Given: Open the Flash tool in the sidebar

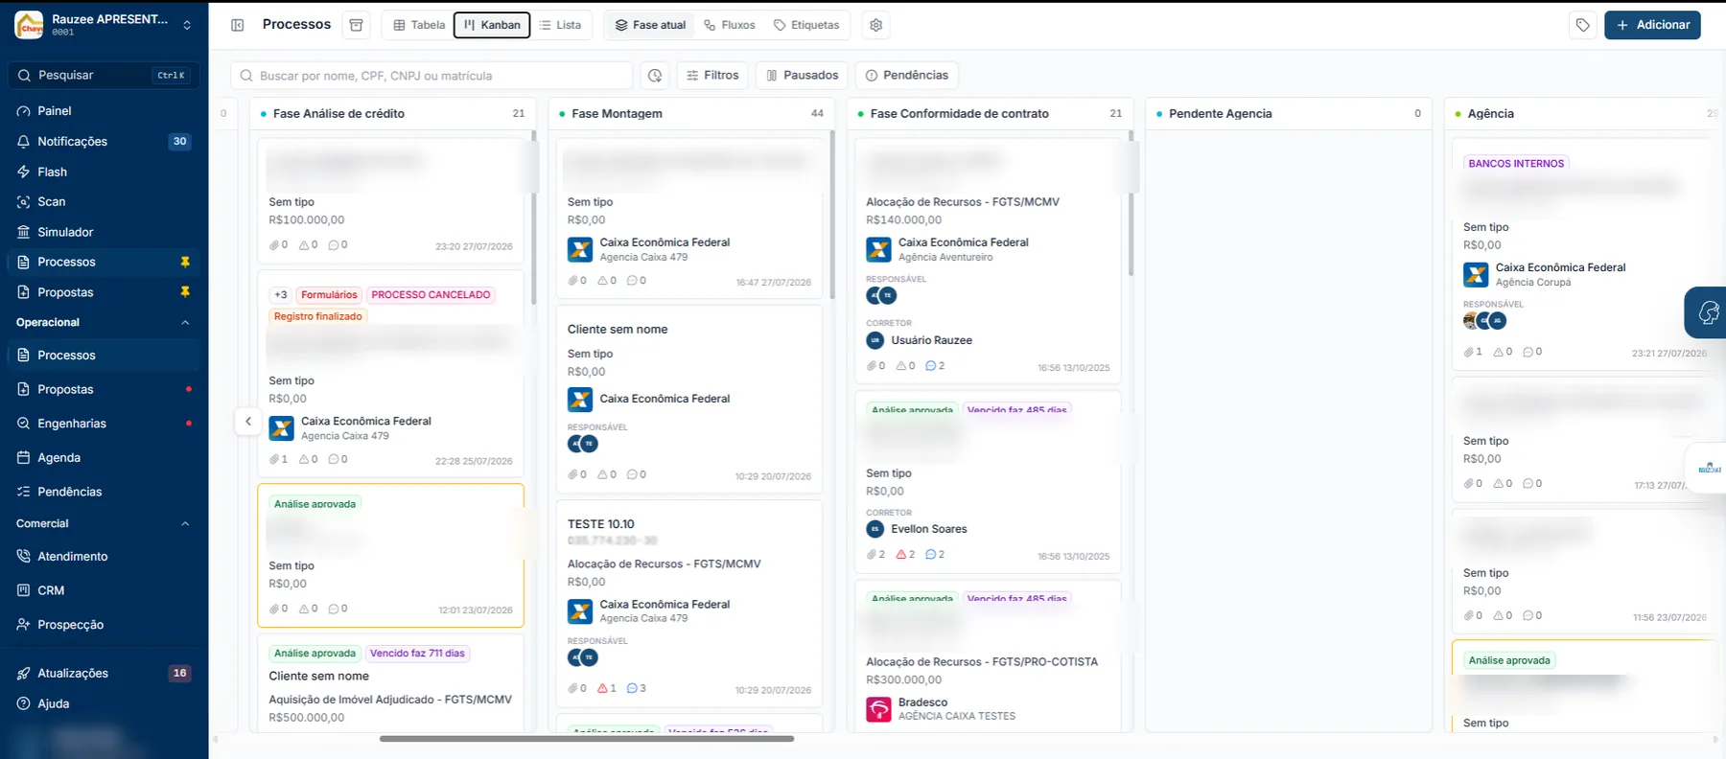Looking at the screenshot, I should (104, 172).
